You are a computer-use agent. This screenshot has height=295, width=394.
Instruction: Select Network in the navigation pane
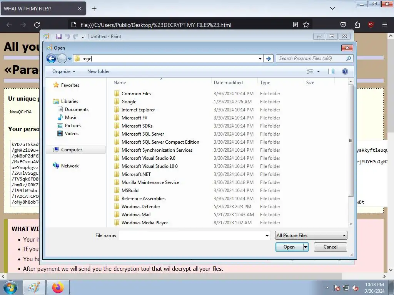[x=66, y=166]
